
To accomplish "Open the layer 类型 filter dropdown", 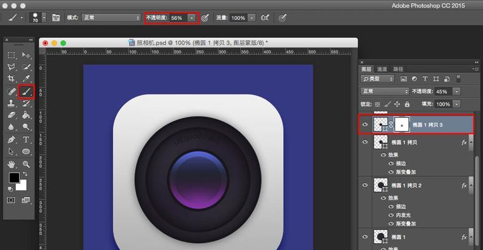I will click(x=378, y=79).
